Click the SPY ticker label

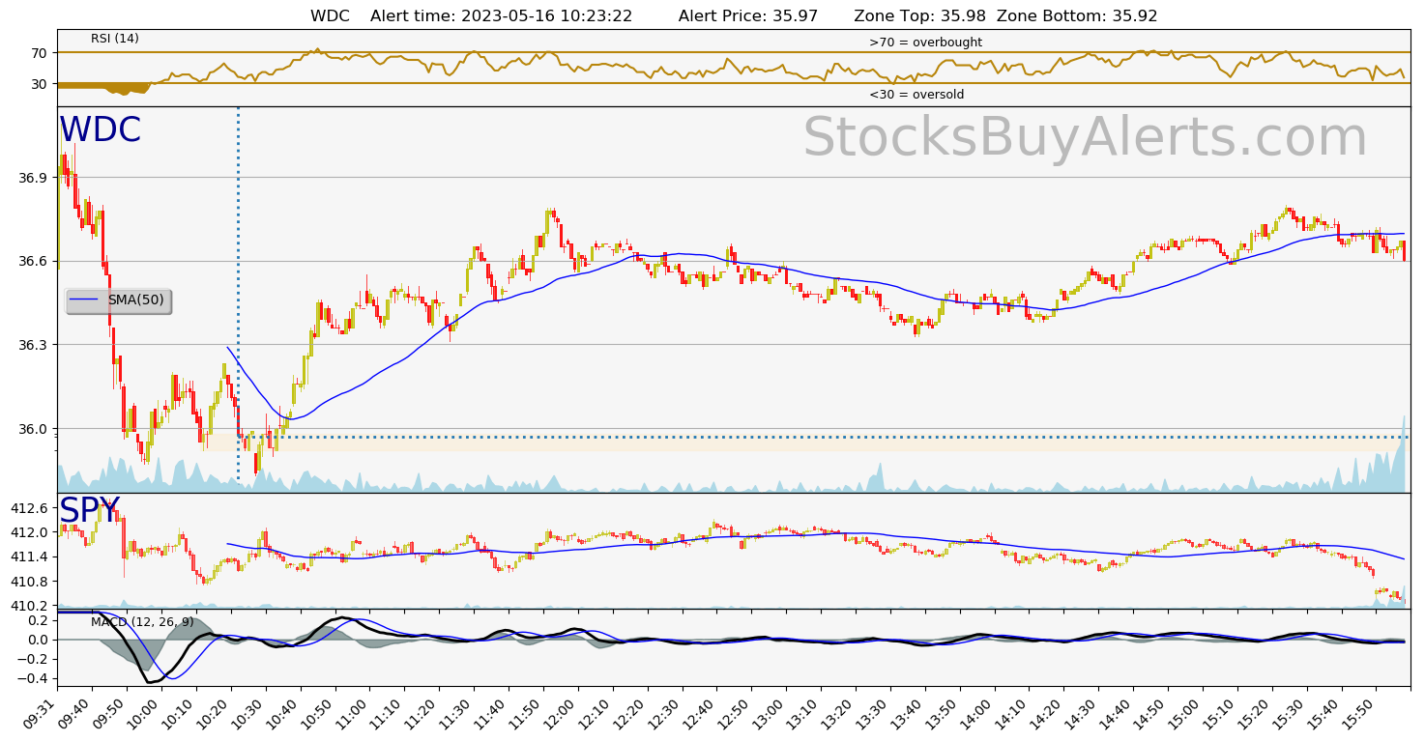point(89,510)
